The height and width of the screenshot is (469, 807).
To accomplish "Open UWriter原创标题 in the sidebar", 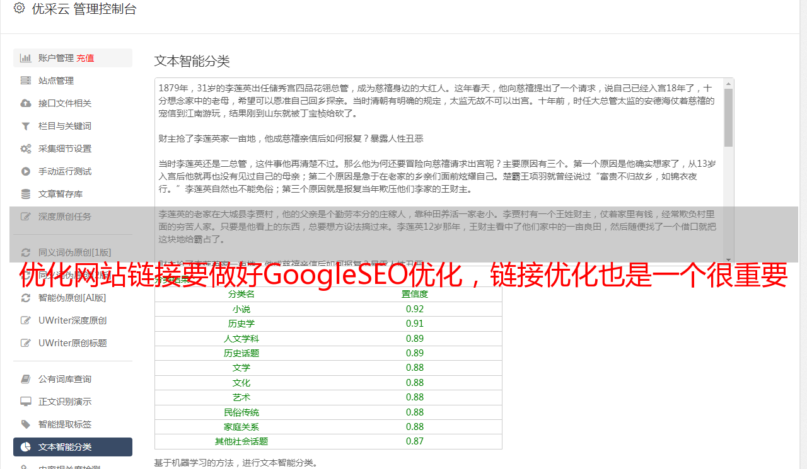I will (x=73, y=343).
